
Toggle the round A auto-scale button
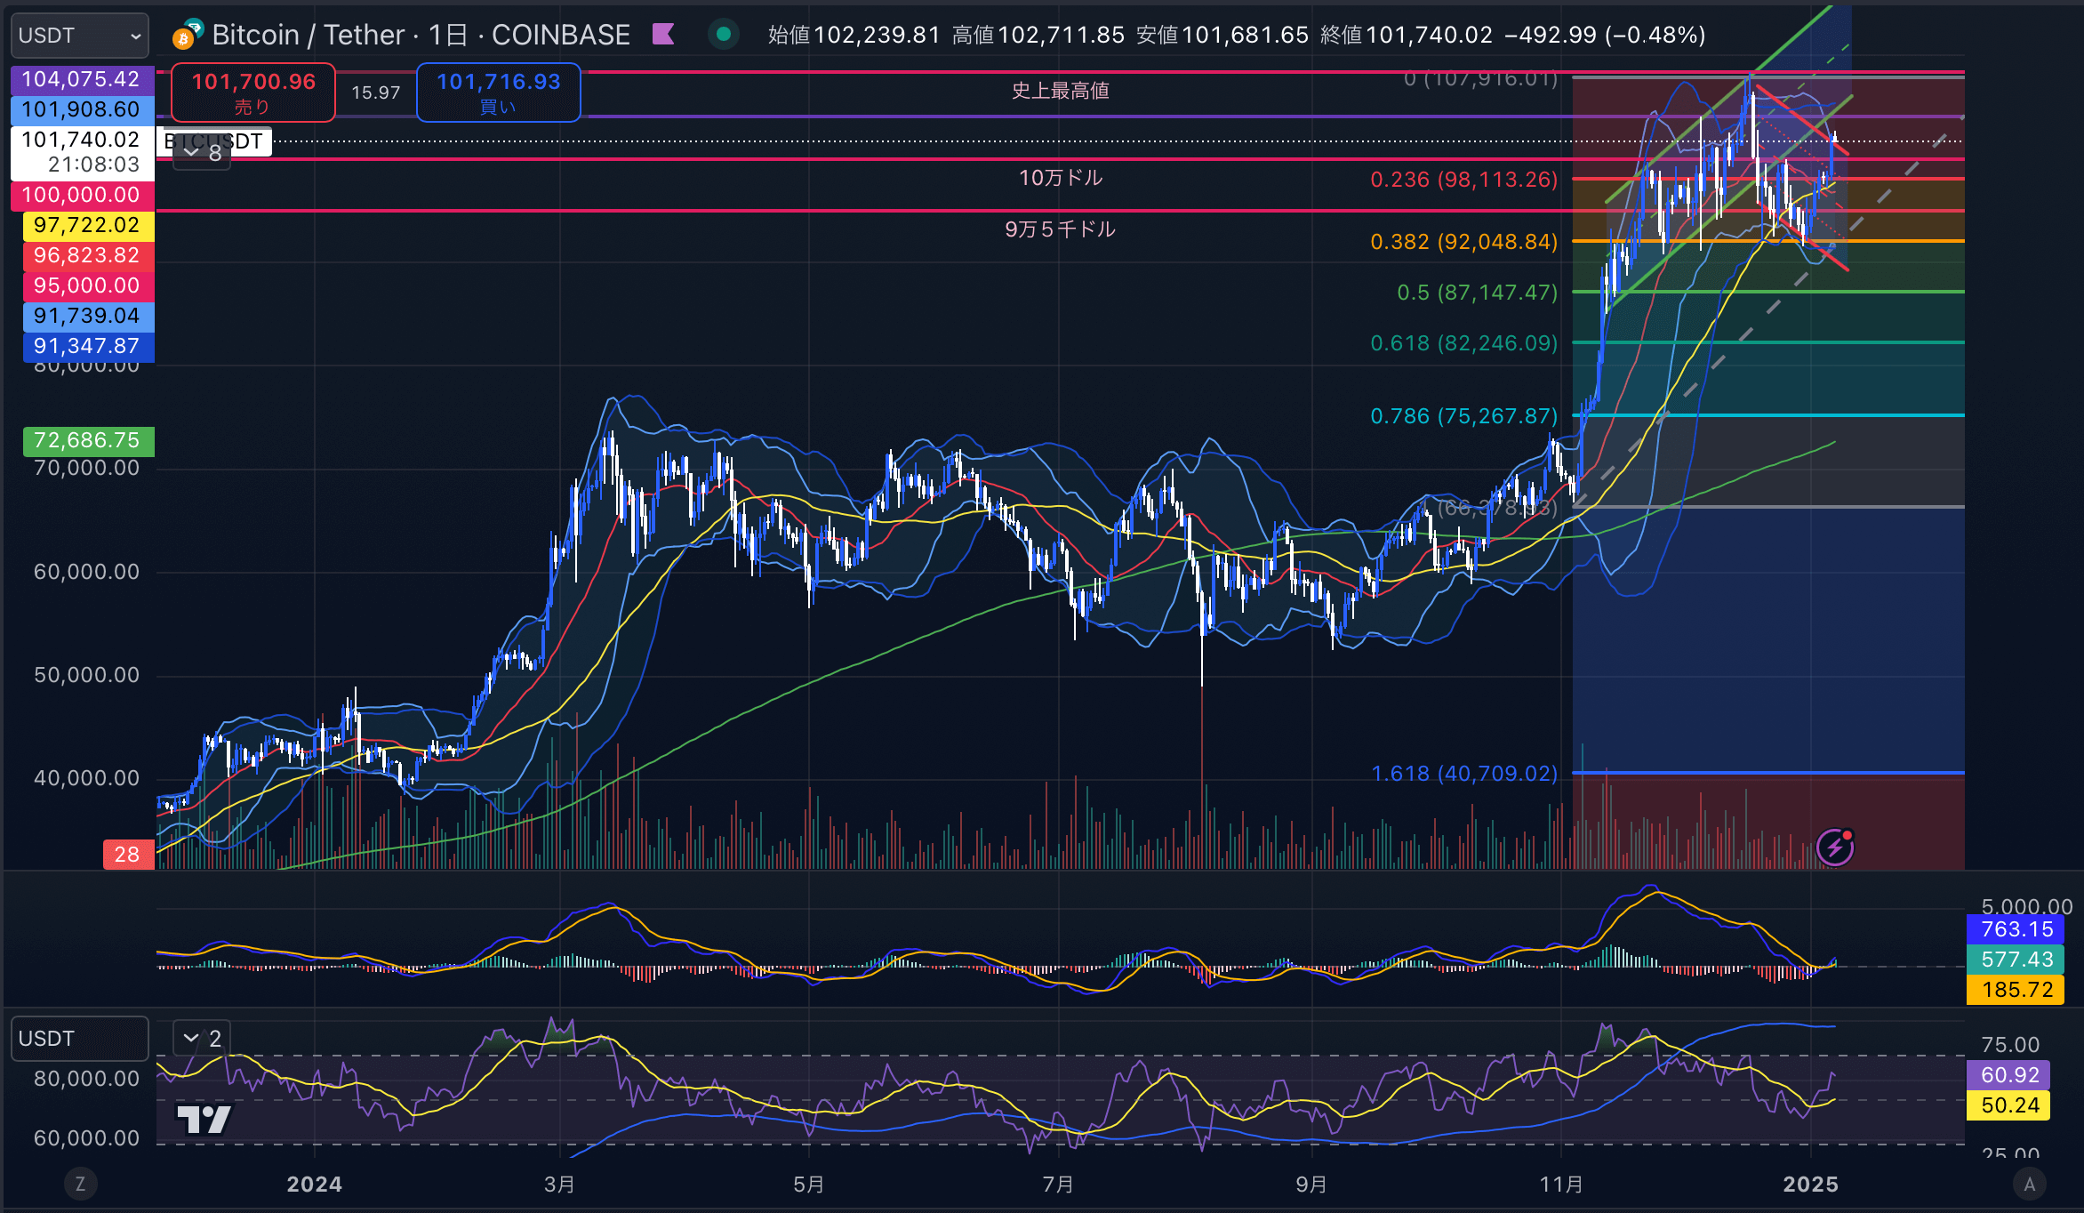tap(2030, 1184)
